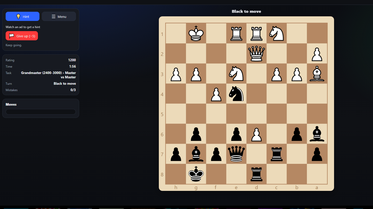
Task: Select the white pawn on f4
Action: 216,94
